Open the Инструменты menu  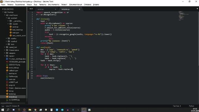(x=53, y=5)
